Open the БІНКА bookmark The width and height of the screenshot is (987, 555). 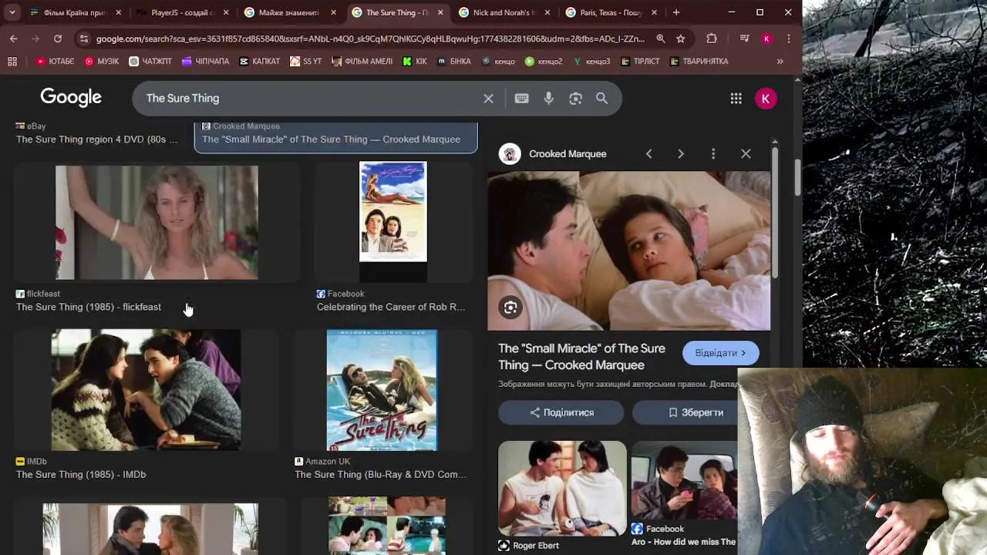point(454,62)
